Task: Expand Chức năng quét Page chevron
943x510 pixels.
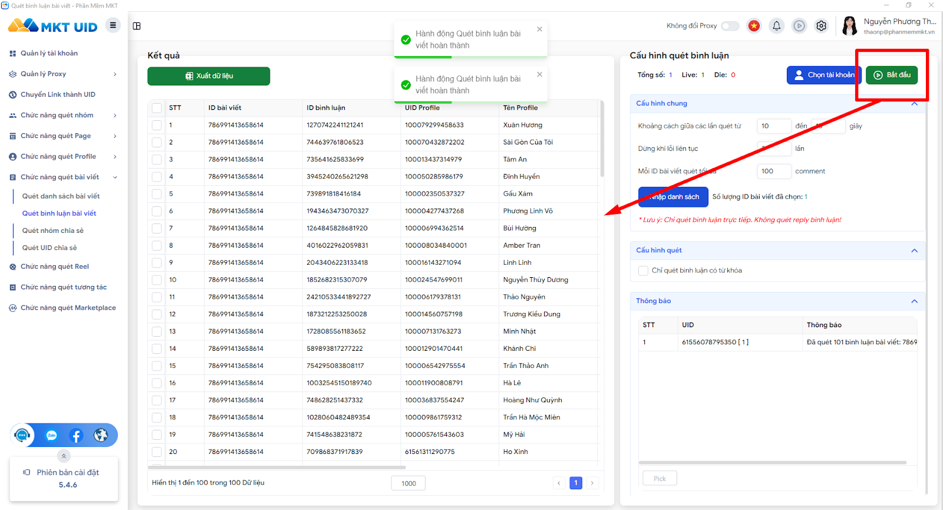Action: click(115, 136)
